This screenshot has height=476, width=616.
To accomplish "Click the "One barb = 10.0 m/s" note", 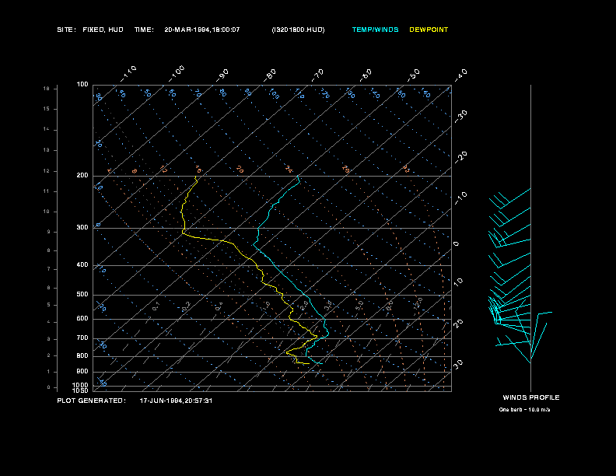I will [x=524, y=410].
